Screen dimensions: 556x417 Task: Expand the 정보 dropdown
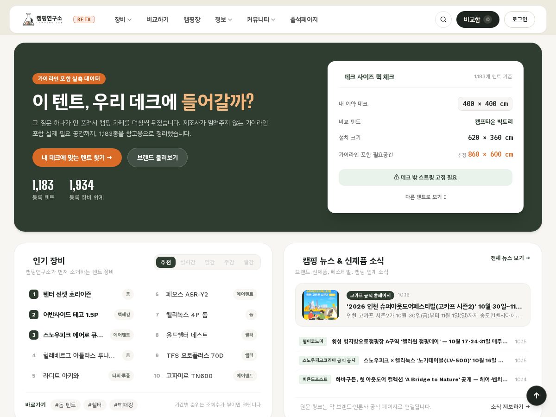pyautogui.click(x=223, y=19)
